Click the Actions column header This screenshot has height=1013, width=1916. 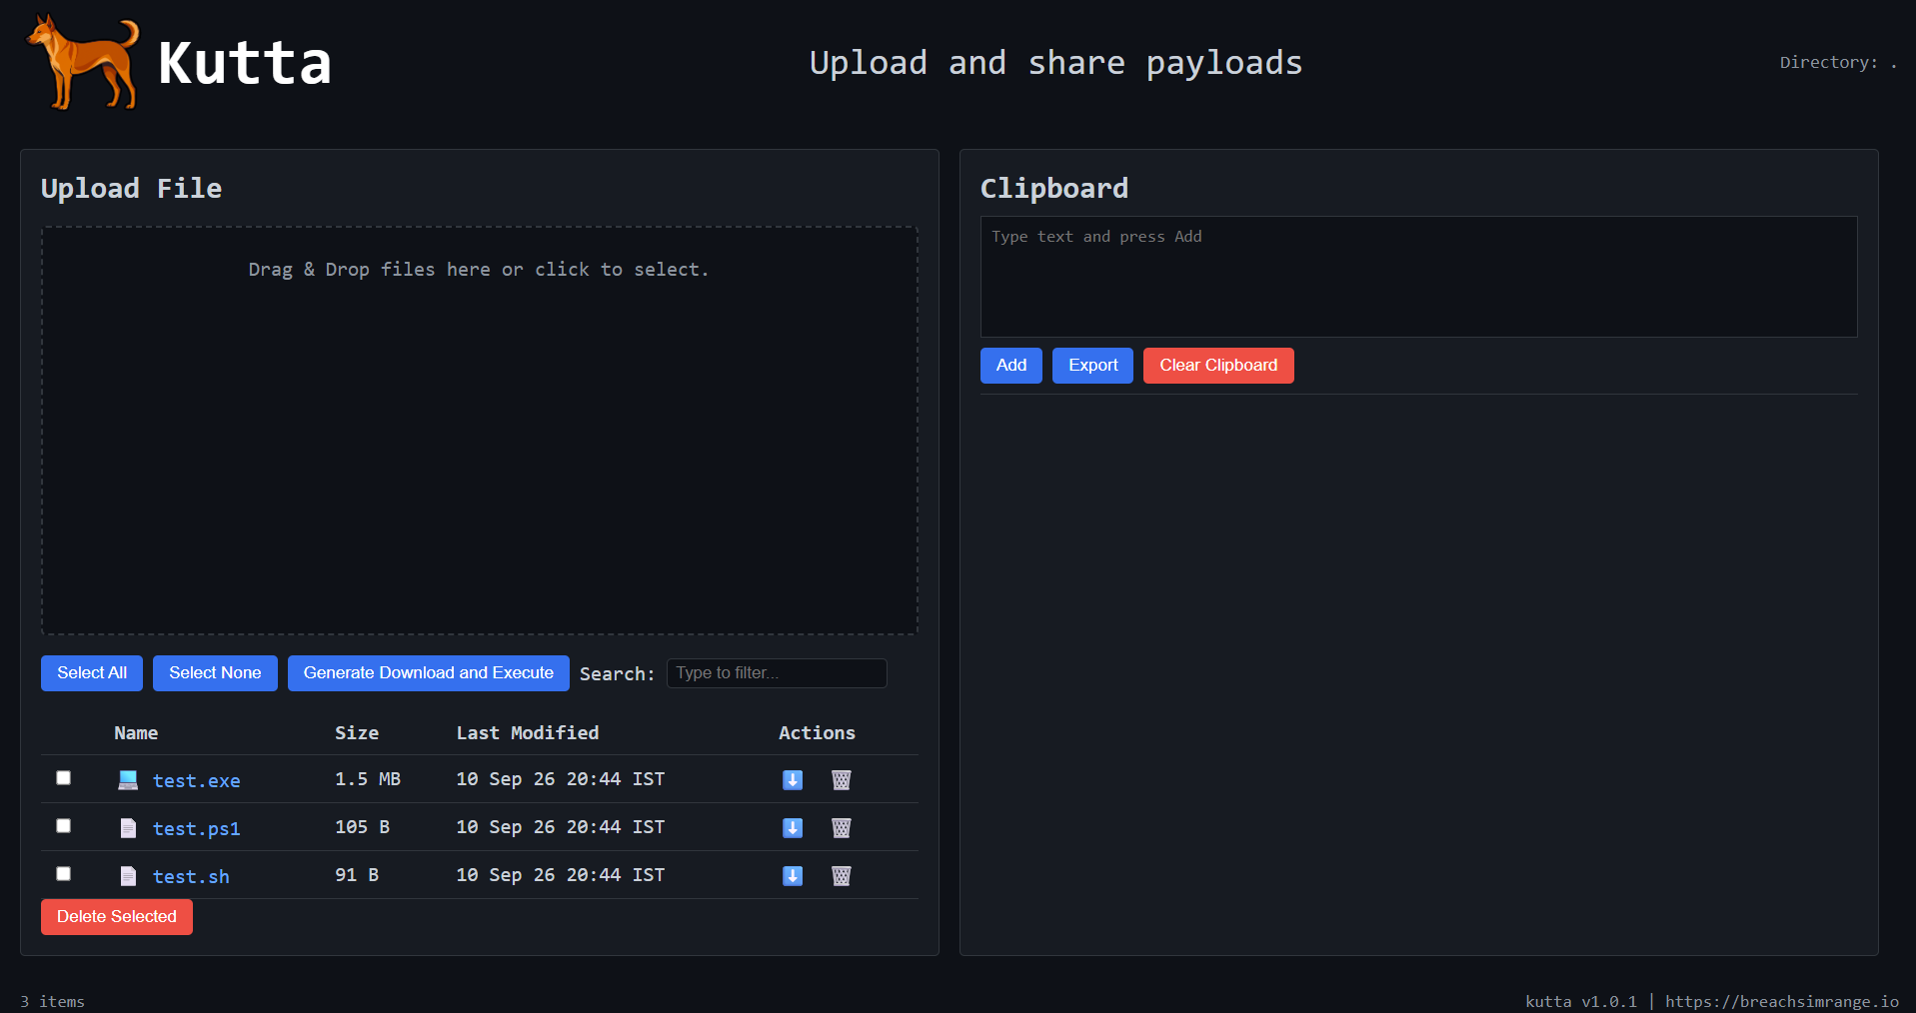817,733
